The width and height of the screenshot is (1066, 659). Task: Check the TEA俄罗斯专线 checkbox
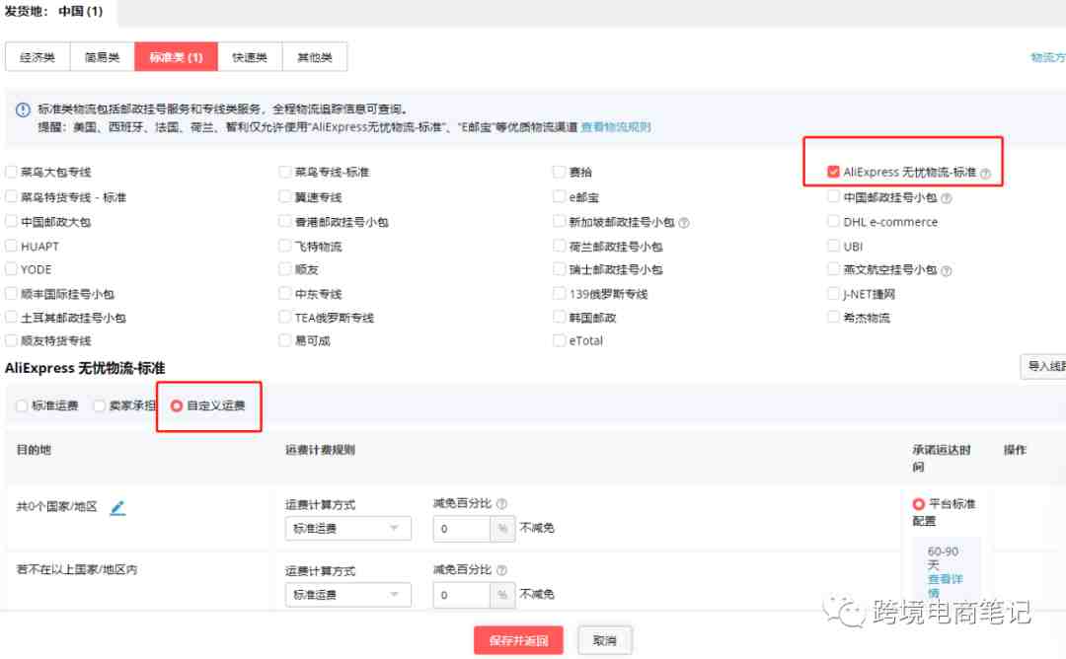click(285, 318)
